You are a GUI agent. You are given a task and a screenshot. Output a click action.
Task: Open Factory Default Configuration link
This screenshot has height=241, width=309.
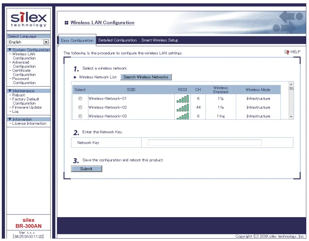26,101
